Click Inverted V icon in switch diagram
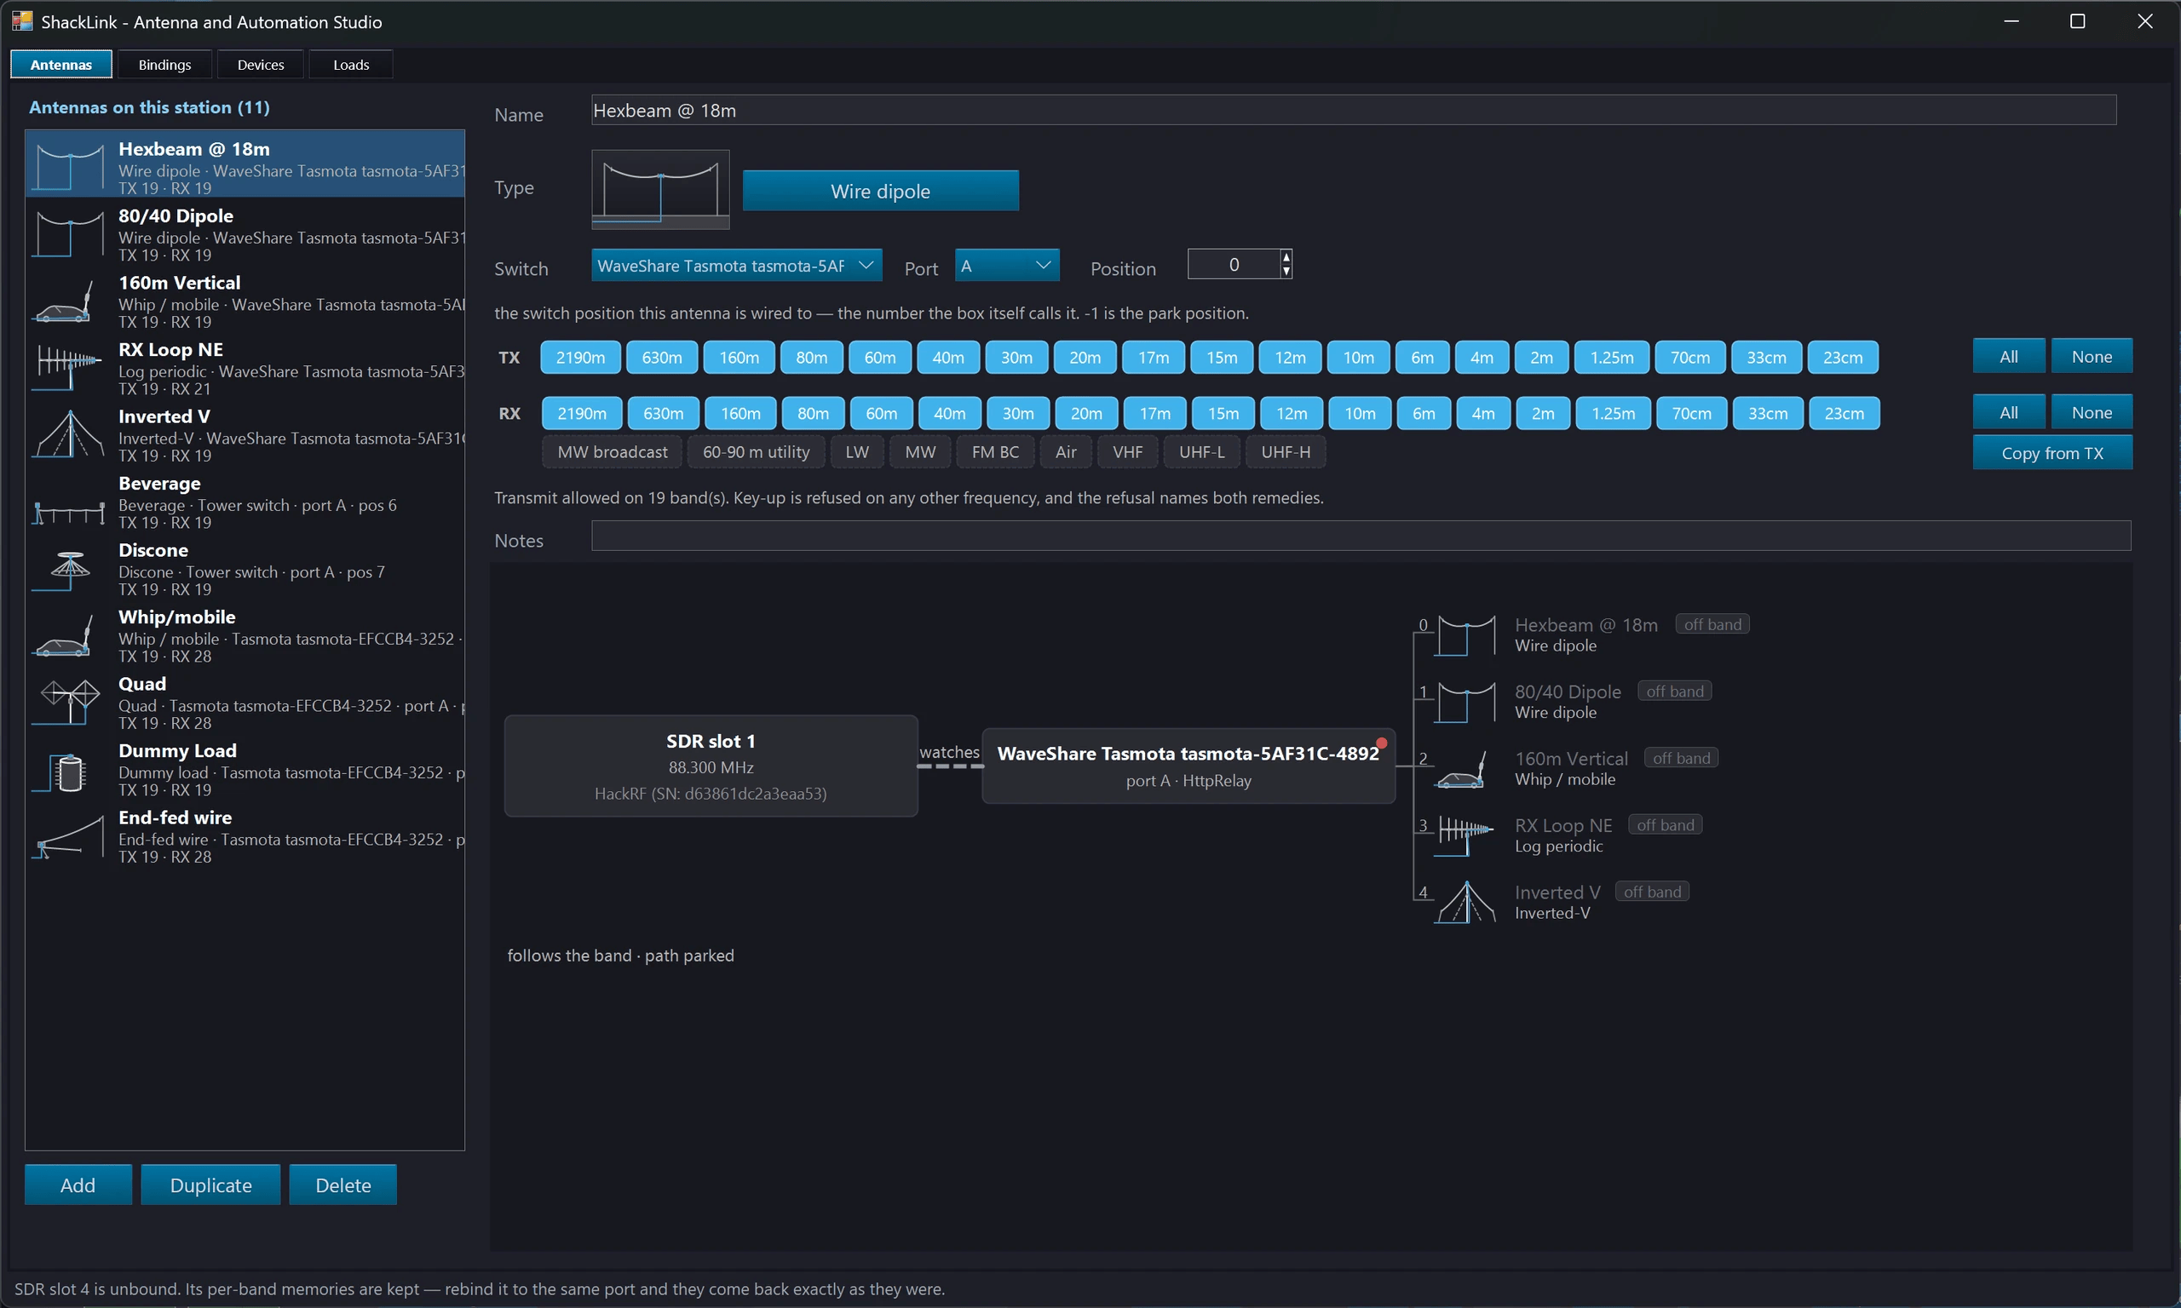This screenshot has width=2181, height=1308. 1465,903
